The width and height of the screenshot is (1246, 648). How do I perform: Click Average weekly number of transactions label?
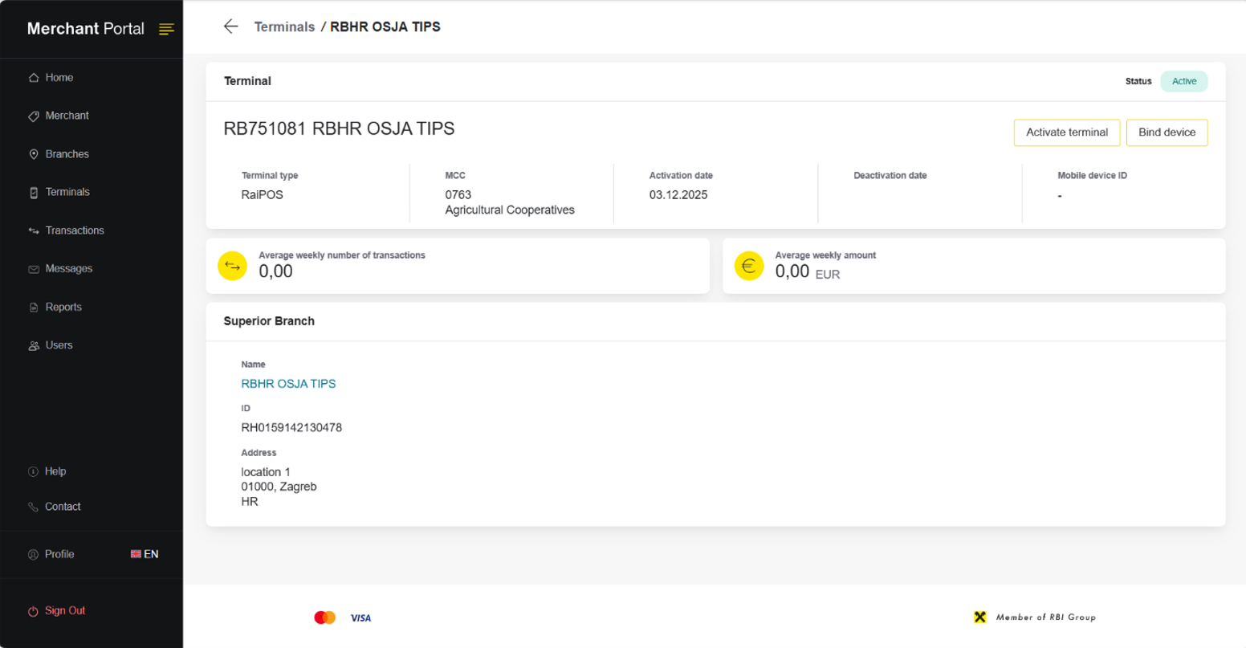tap(342, 255)
